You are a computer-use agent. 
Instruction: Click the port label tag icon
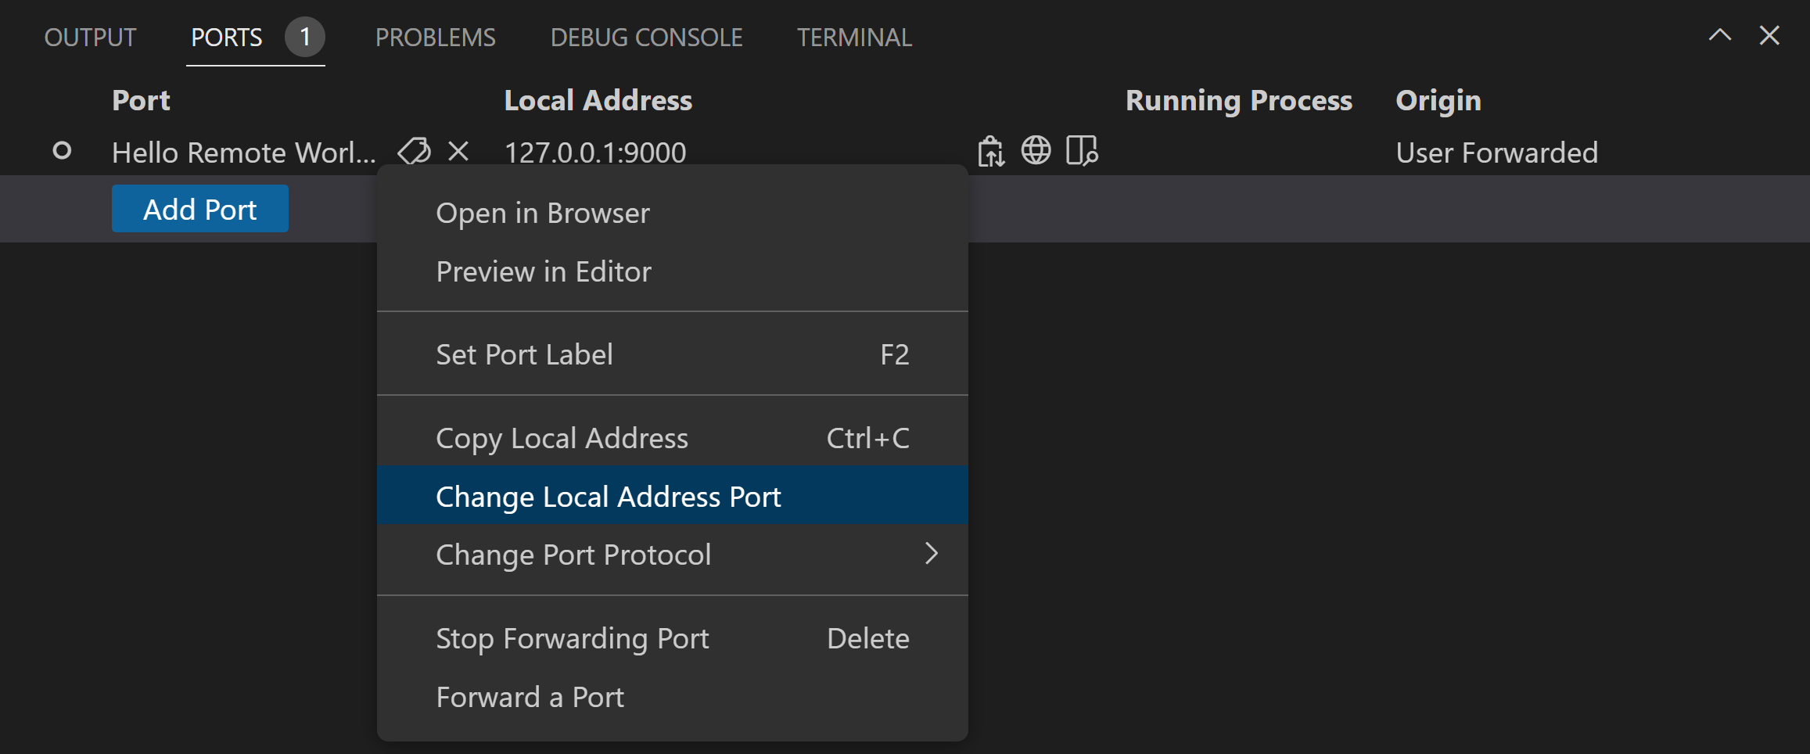click(x=414, y=151)
